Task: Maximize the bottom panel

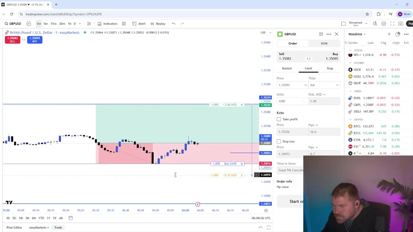Action: tap(268, 227)
